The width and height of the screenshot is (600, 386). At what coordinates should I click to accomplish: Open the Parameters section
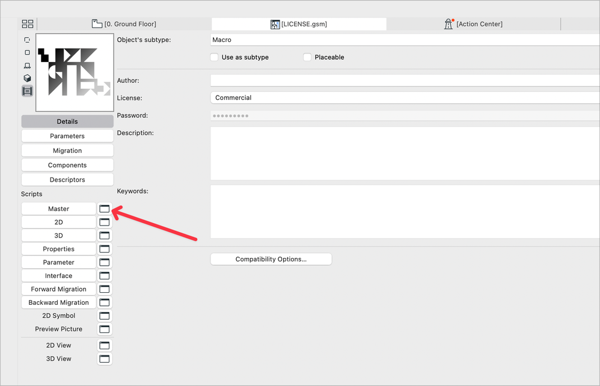tap(67, 136)
